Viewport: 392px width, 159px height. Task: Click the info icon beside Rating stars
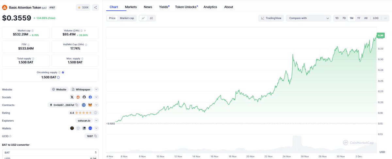(95, 113)
